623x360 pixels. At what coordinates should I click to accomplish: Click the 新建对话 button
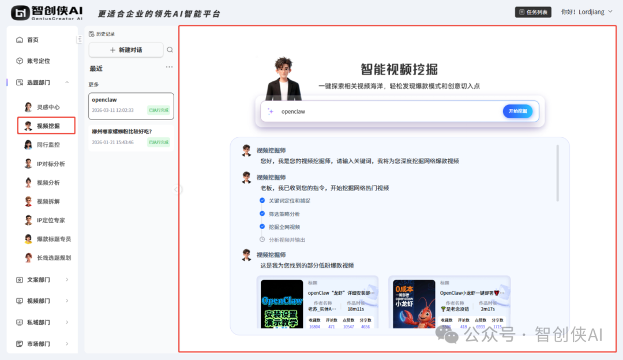(x=126, y=50)
